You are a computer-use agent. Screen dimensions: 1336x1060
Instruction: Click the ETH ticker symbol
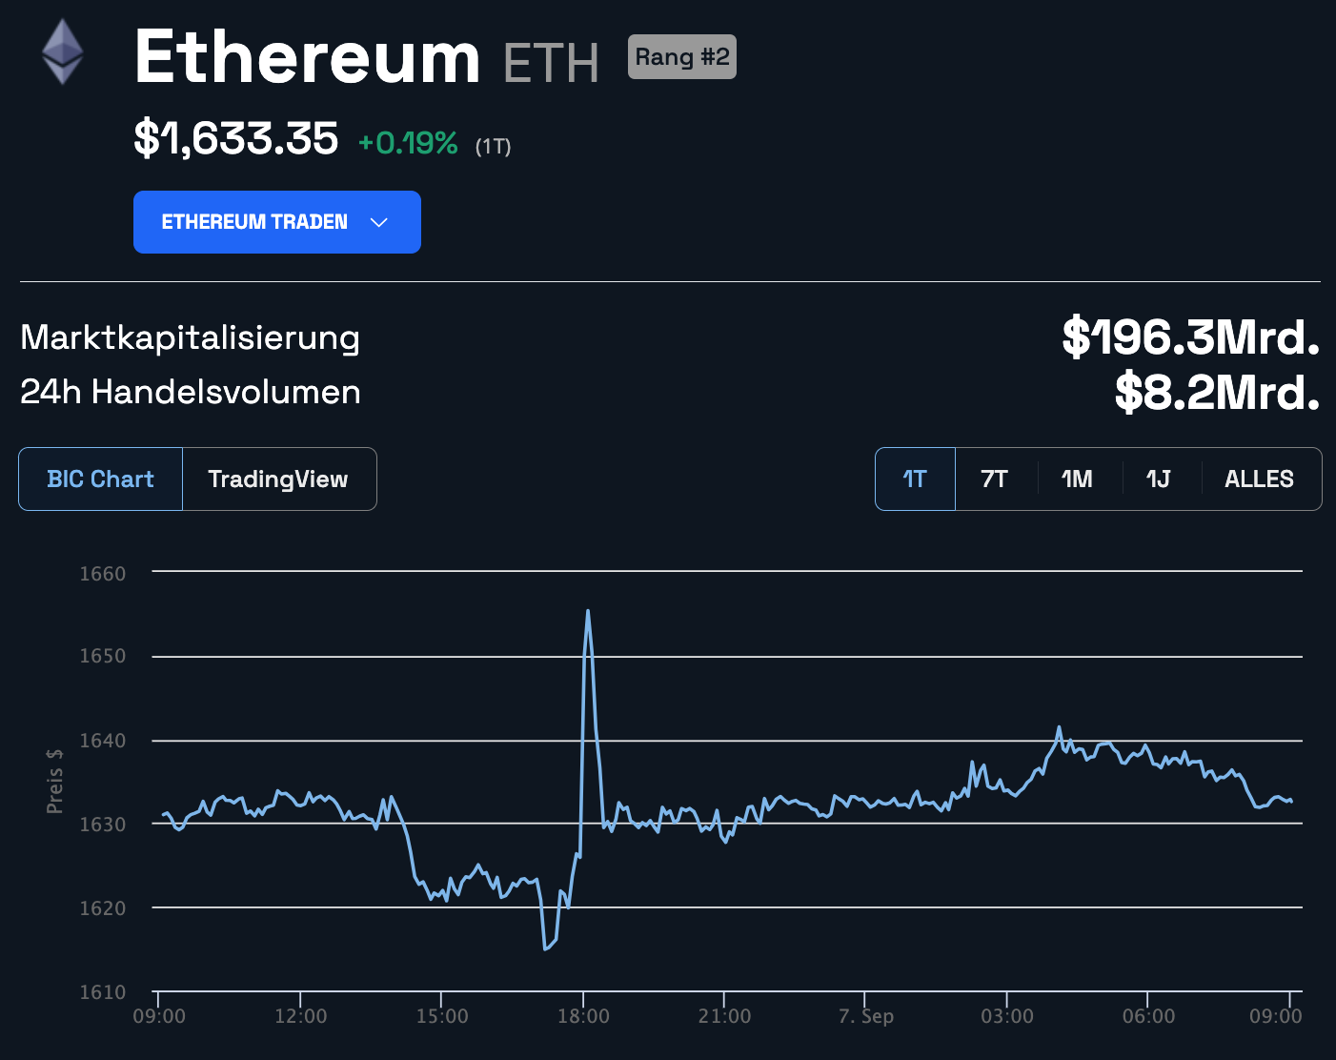[x=551, y=64]
